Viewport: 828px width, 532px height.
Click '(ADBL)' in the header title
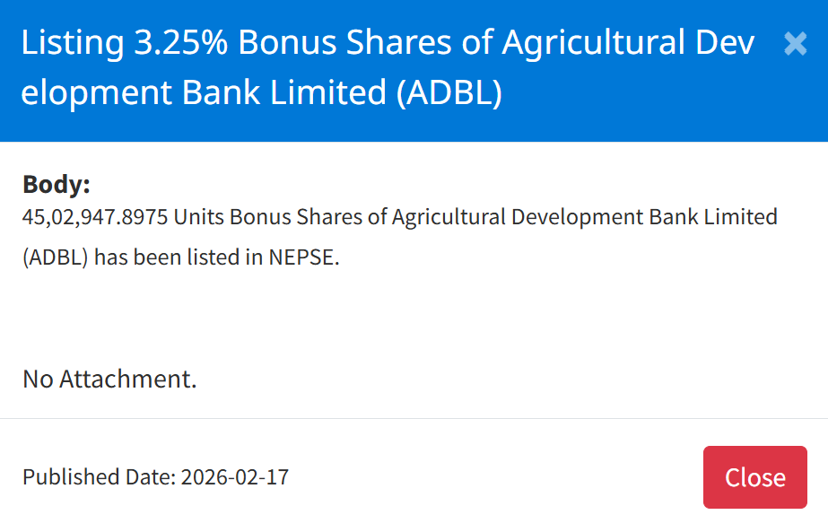449,92
